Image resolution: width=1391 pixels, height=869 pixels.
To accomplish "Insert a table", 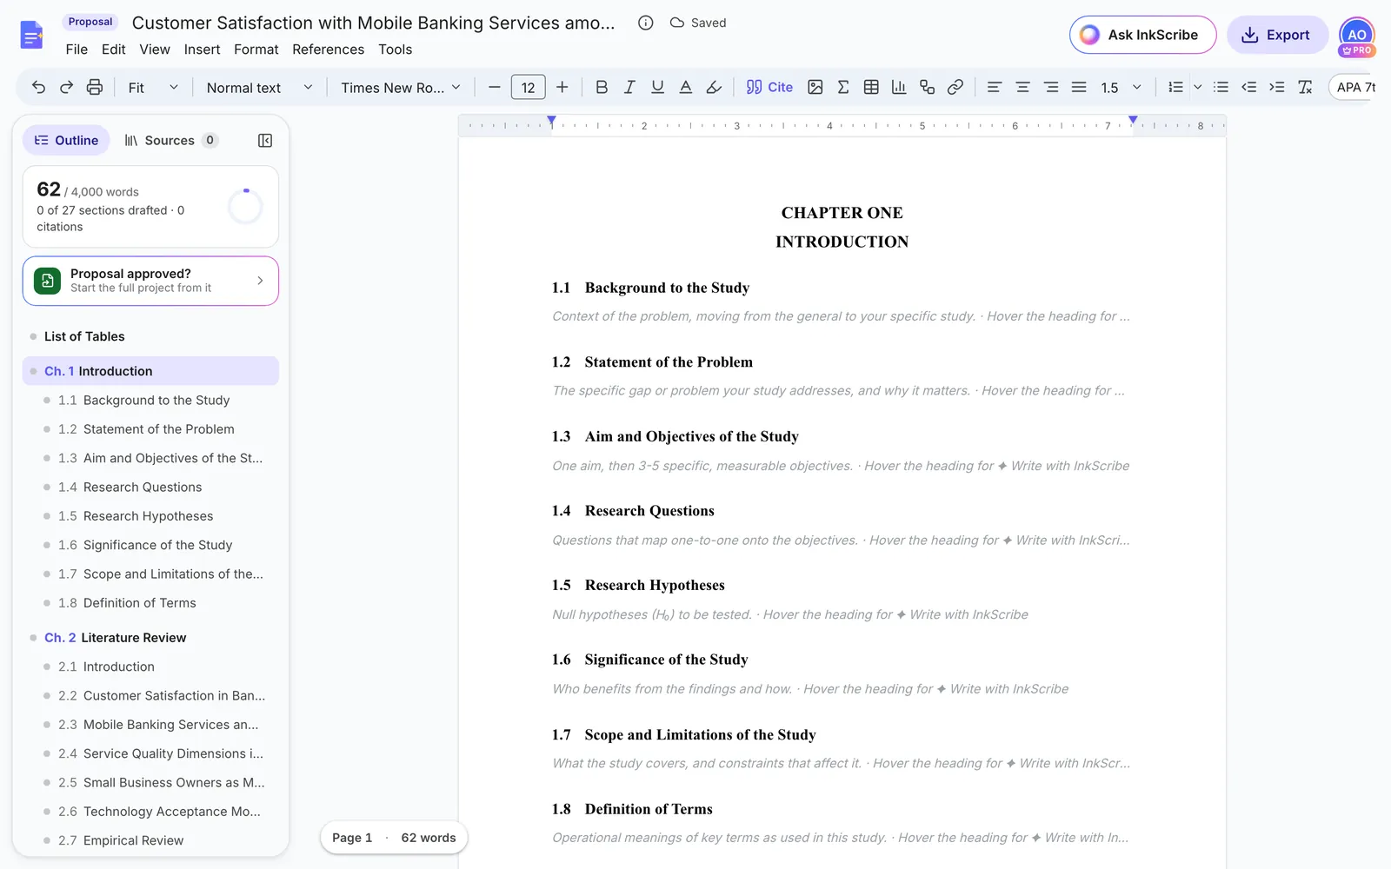I will tap(871, 87).
